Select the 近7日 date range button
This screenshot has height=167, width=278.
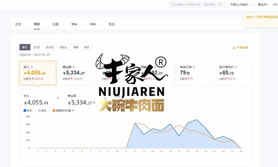click(36, 47)
